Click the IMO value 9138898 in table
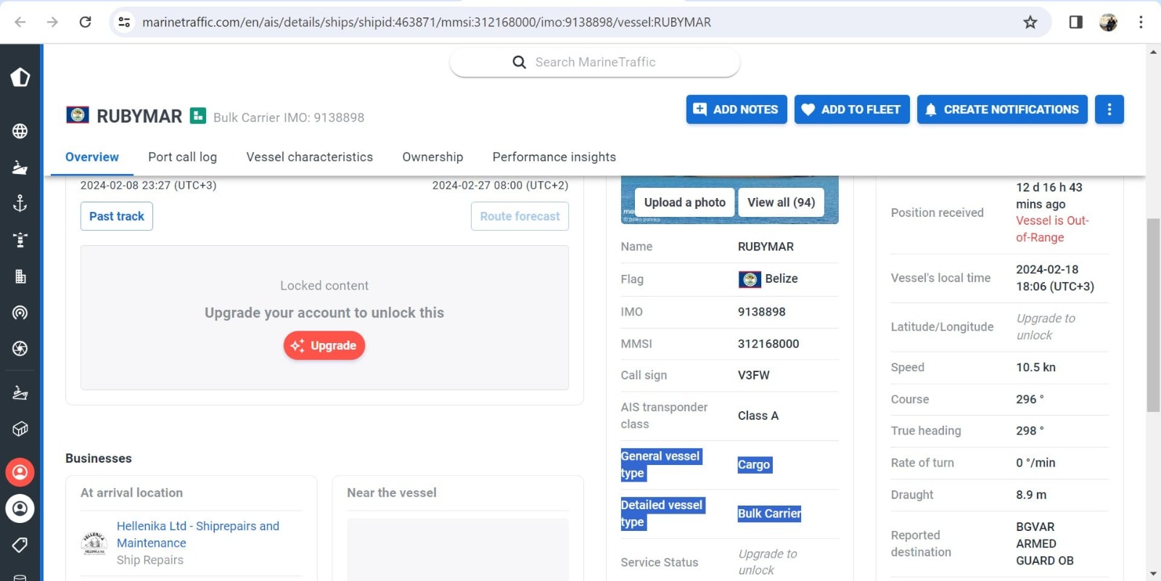Screen dimensions: 1161x581 761,312
